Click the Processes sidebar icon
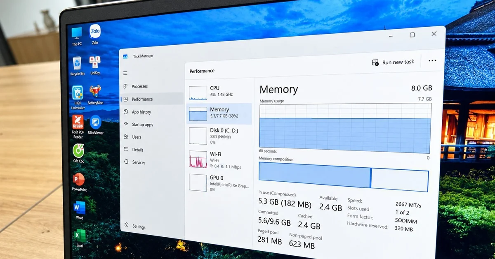Image resolution: width=495 pixels, height=259 pixels. pyautogui.click(x=126, y=86)
